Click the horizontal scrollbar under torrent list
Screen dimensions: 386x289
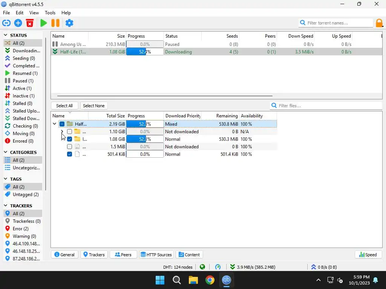pyautogui.click(x=165, y=96)
